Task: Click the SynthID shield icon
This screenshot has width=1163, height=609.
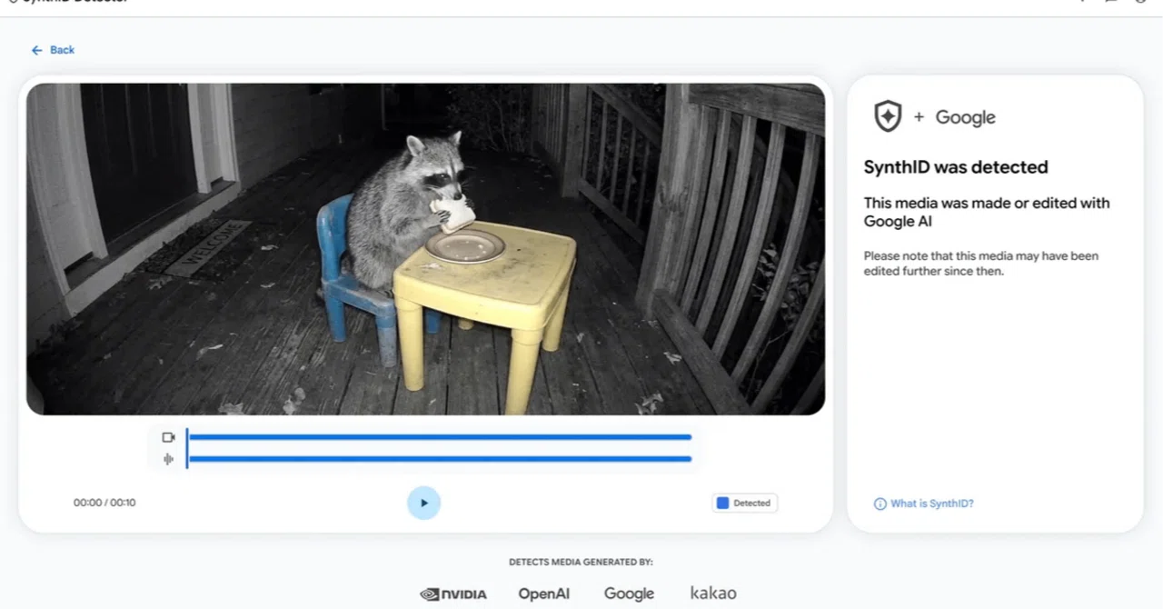Action: click(888, 116)
